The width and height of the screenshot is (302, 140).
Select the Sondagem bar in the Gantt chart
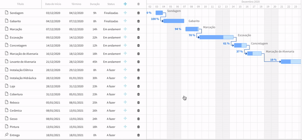159,13
